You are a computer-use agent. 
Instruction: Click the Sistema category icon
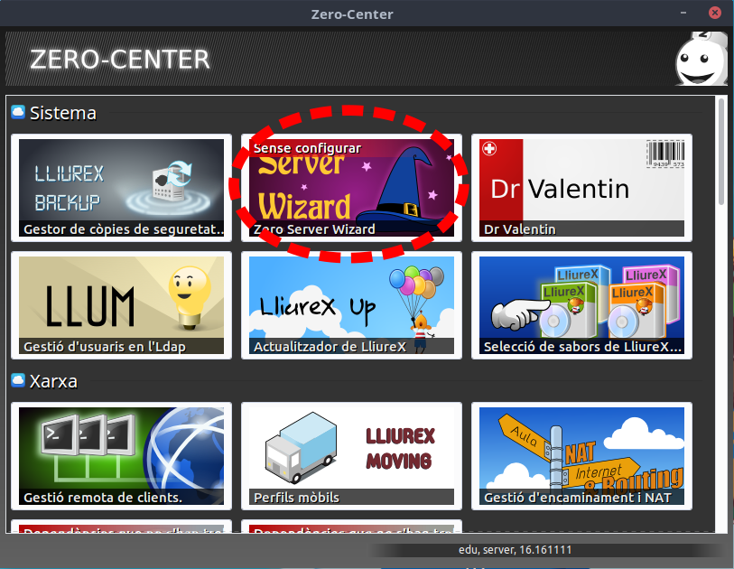tap(18, 113)
